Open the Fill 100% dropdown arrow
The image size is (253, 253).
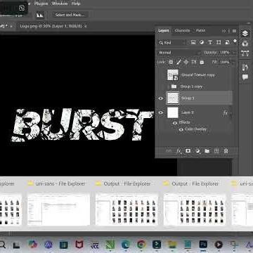(233, 63)
